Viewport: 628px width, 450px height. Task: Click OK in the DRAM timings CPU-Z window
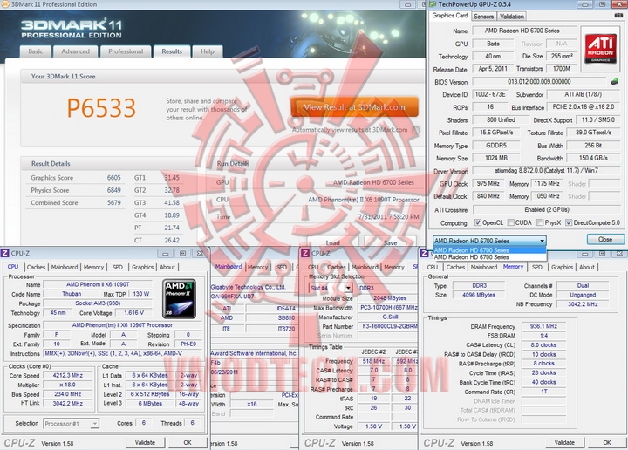(x=607, y=442)
